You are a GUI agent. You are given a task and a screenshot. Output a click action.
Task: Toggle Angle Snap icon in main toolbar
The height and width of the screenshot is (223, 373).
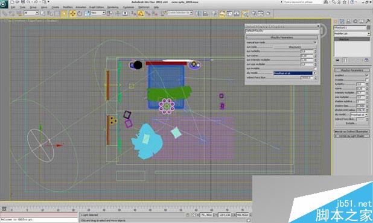pyautogui.click(x=141, y=13)
